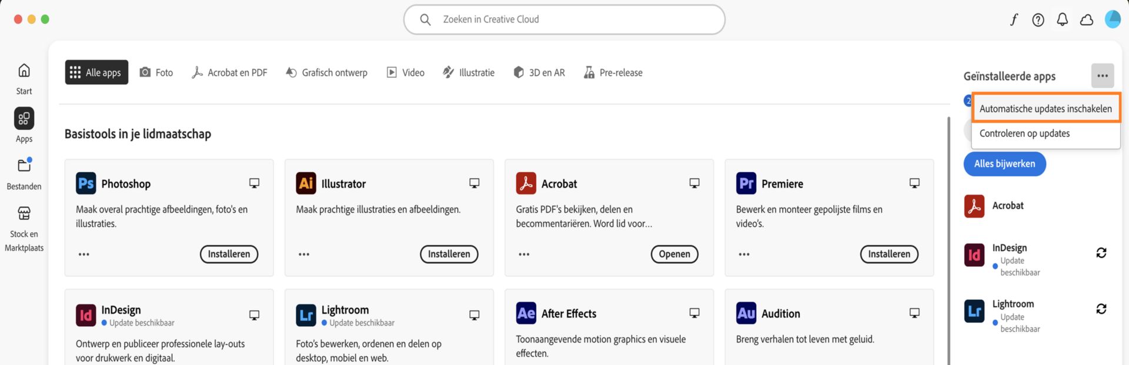Open the account profile avatar
This screenshot has height=365, width=1129.
click(1113, 19)
